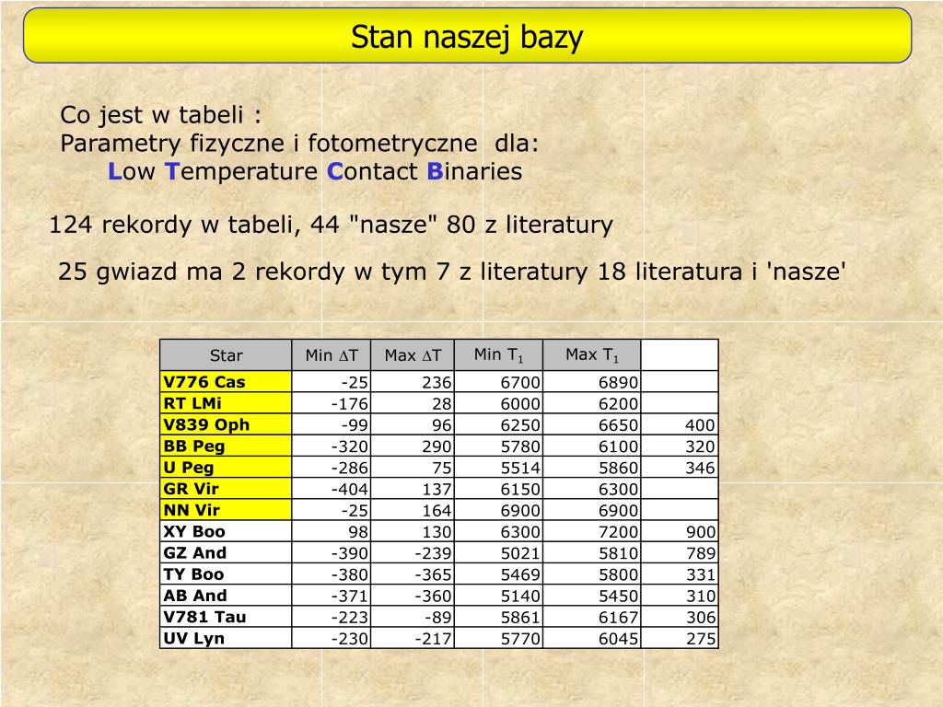
Task: Select the 'UV Lyn' star cell
Action: pos(227,638)
